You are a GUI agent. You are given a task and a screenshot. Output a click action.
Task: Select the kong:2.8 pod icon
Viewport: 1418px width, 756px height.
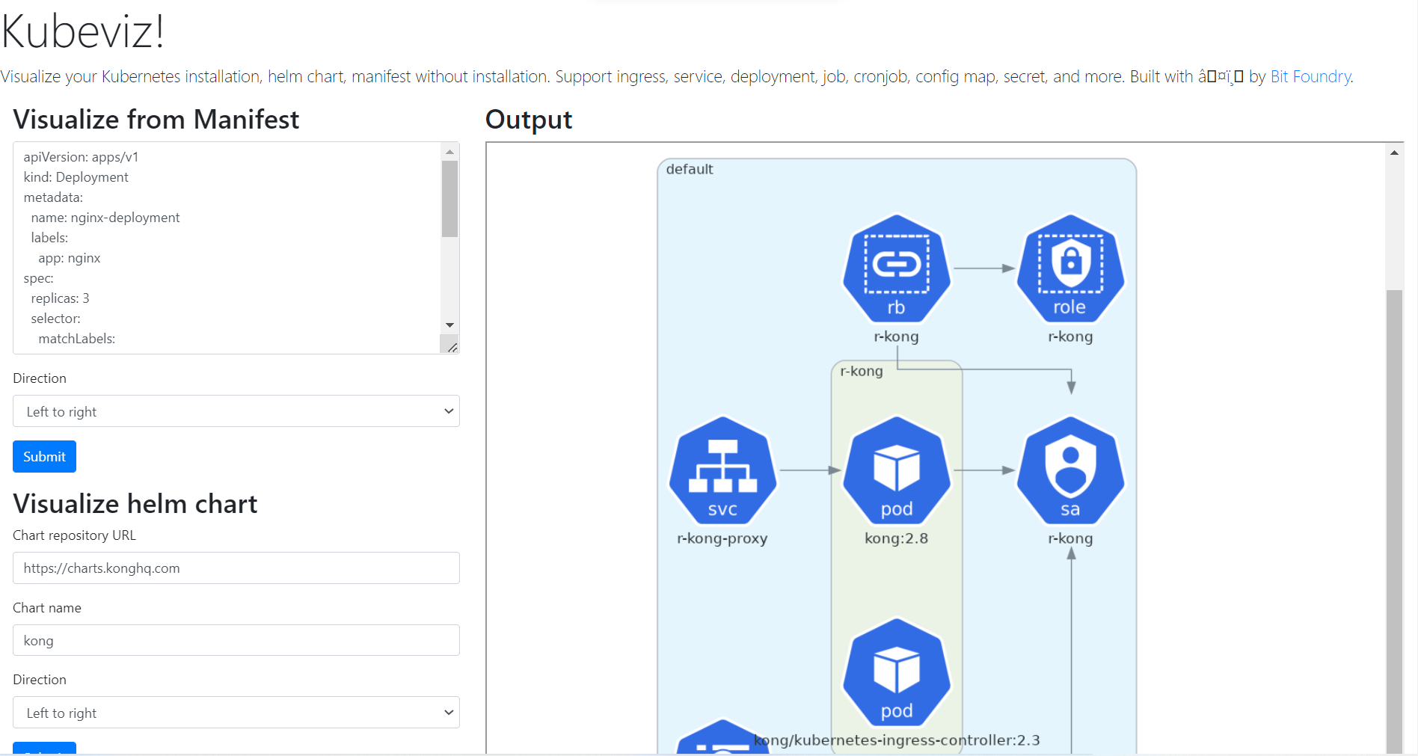[897, 471]
